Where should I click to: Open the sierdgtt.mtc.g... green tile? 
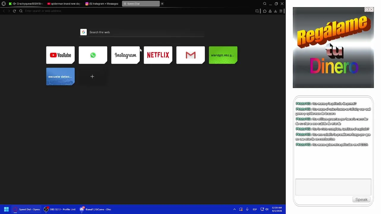coord(223,55)
